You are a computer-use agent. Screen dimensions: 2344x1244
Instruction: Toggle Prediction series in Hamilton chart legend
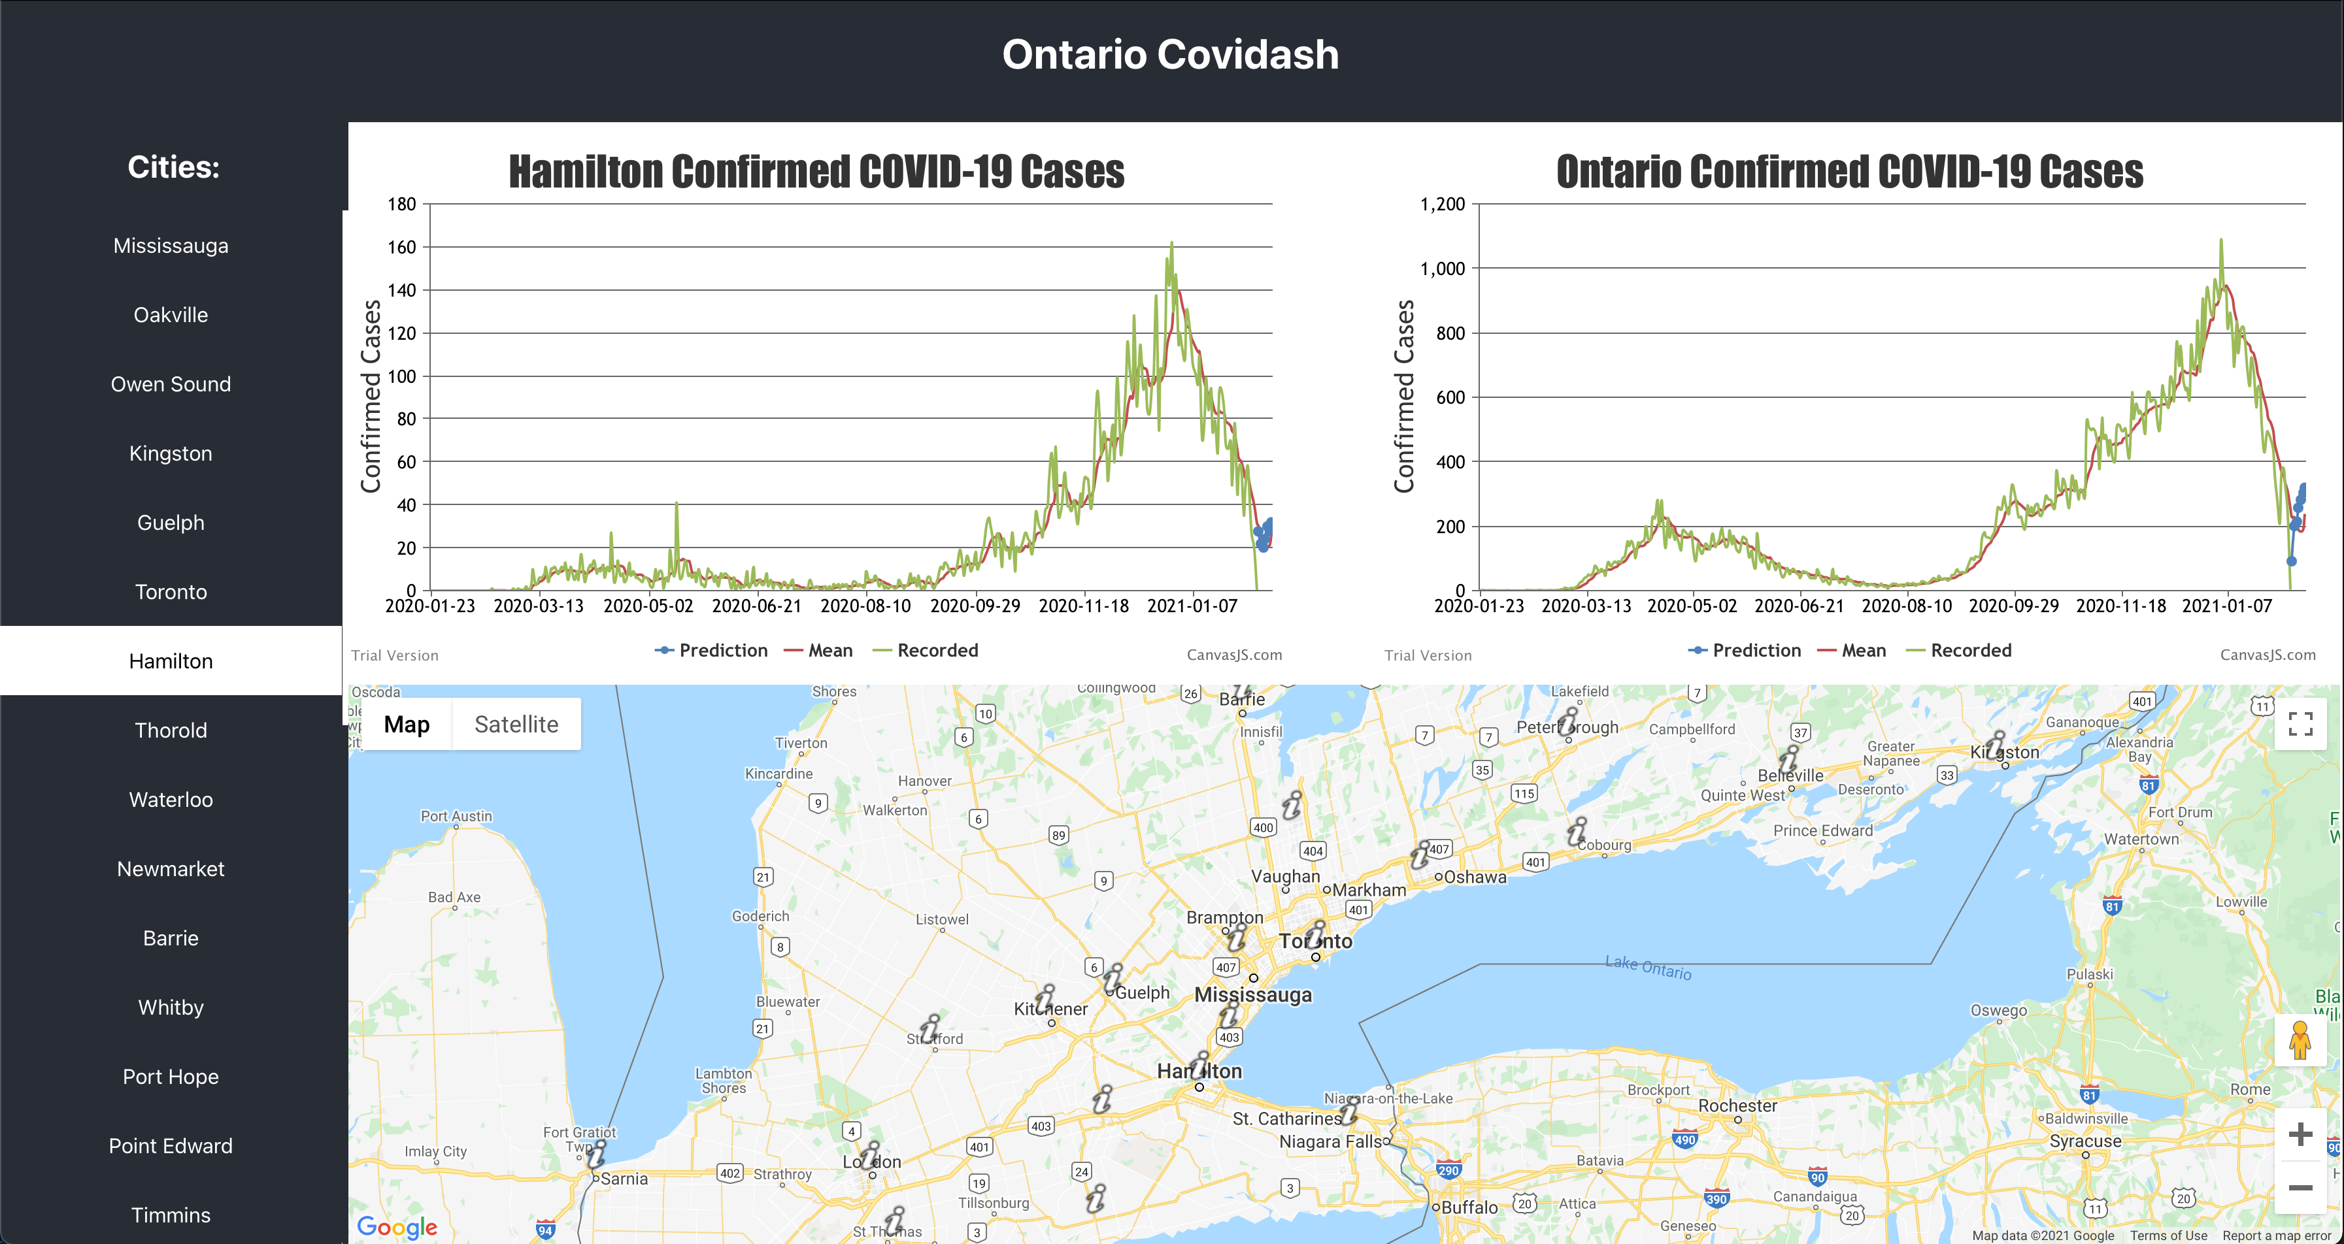click(712, 650)
